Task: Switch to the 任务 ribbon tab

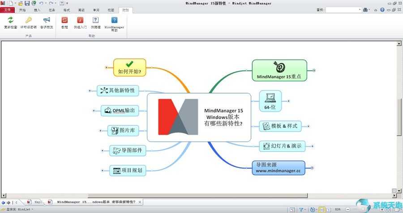Action: pyautogui.click(x=52, y=10)
